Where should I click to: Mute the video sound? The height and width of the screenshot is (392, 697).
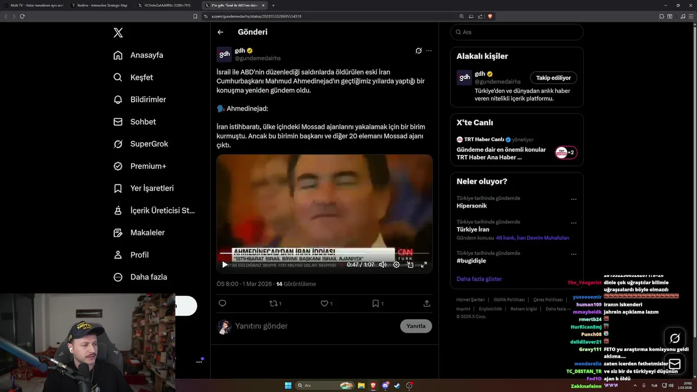click(383, 265)
